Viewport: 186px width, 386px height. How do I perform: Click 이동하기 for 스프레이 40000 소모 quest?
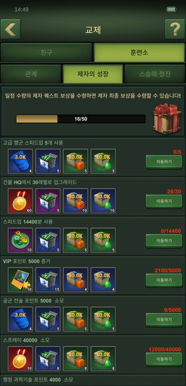coord(164,359)
